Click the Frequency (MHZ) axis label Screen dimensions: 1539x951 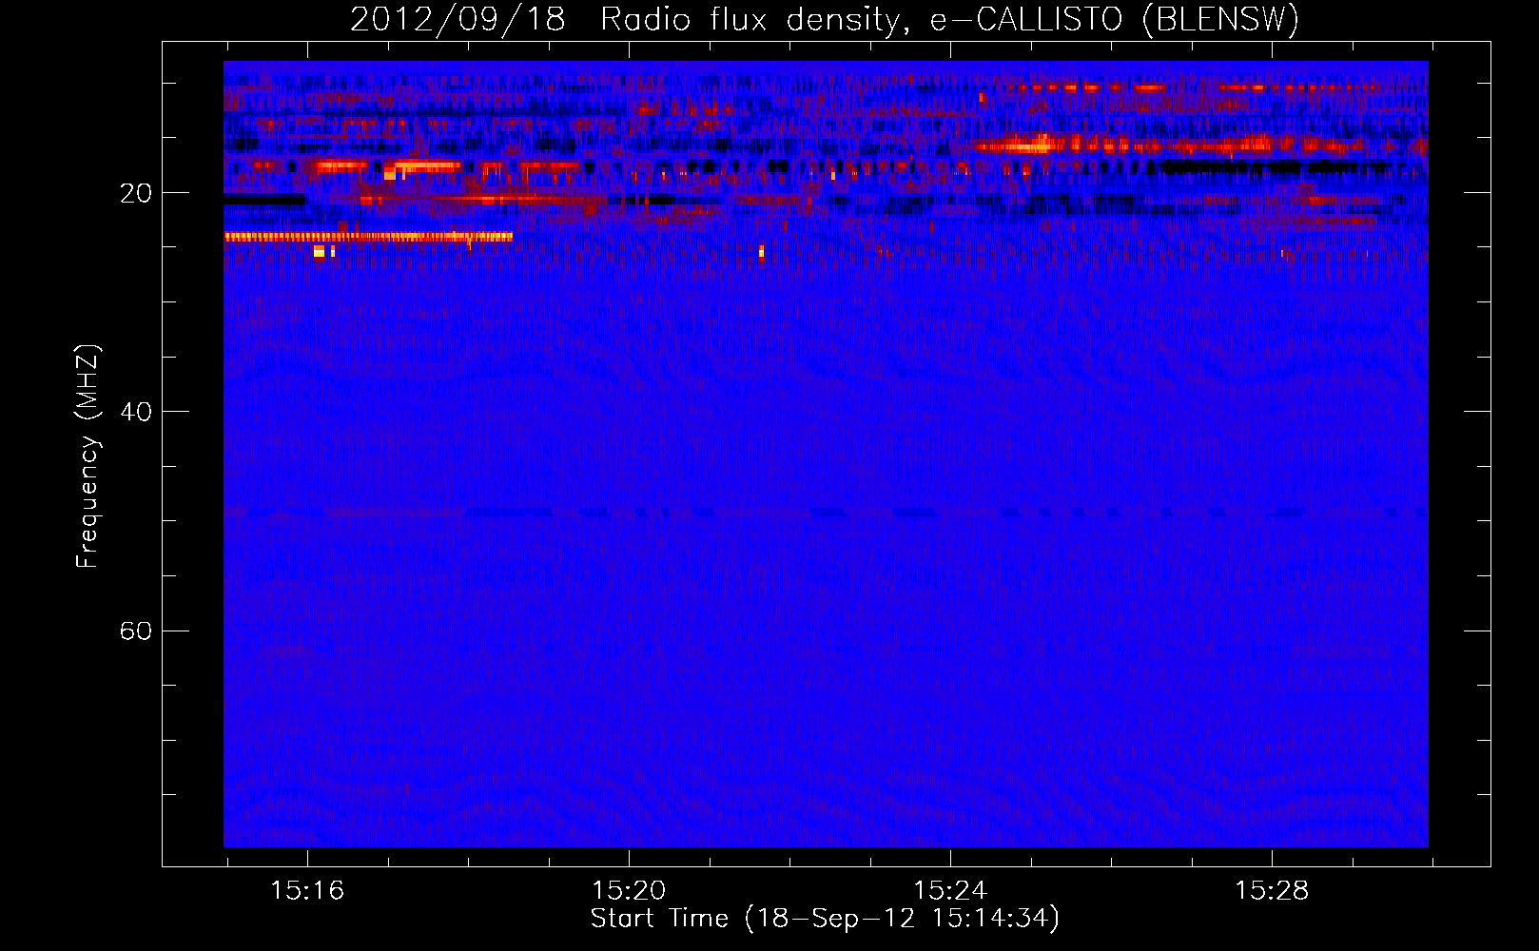click(x=88, y=456)
